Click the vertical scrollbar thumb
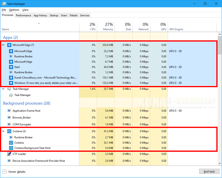 (220, 45)
